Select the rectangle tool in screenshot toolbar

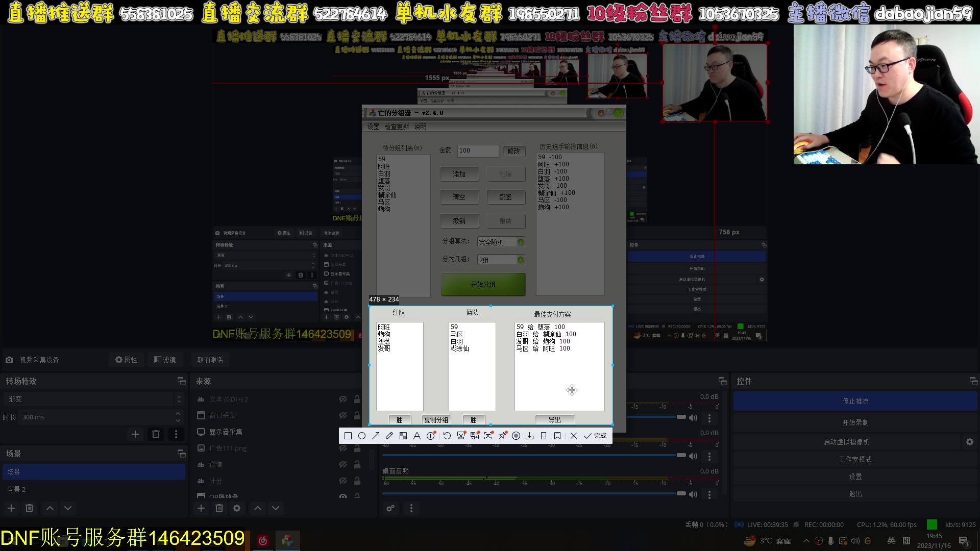tap(348, 436)
